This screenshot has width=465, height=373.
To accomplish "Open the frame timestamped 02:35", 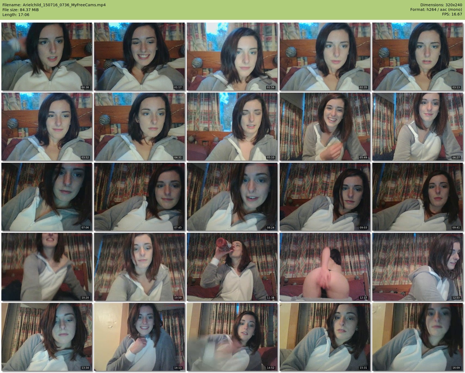I will 325,57.
